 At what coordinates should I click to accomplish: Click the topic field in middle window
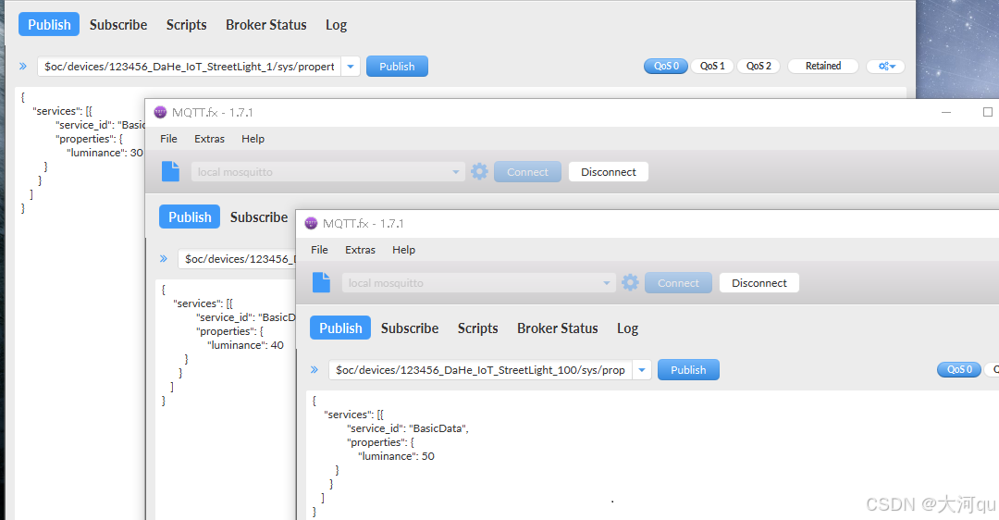[237, 259]
